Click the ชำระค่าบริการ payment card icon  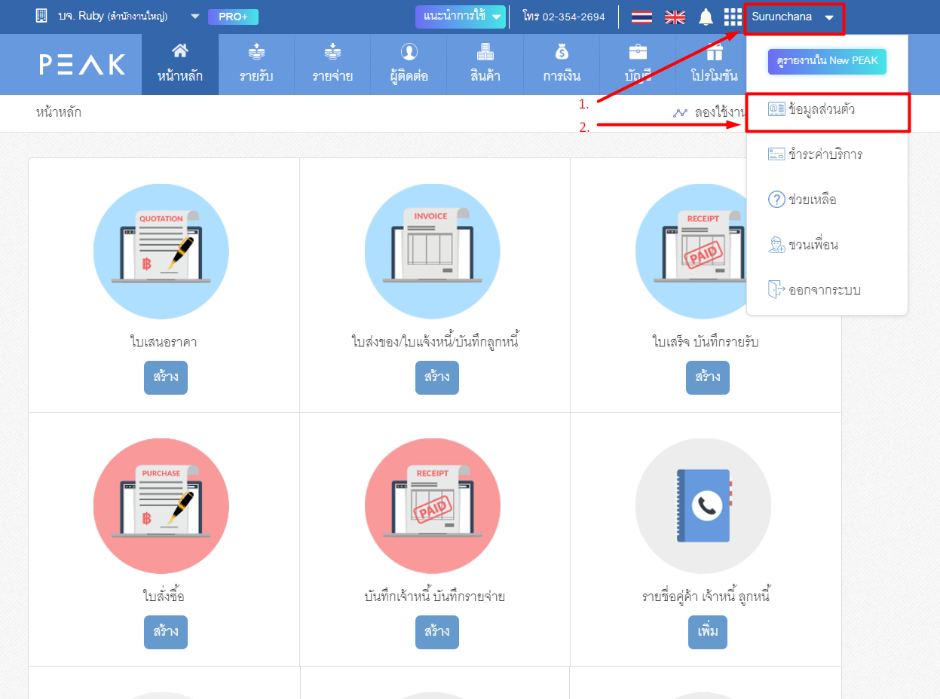click(x=776, y=154)
